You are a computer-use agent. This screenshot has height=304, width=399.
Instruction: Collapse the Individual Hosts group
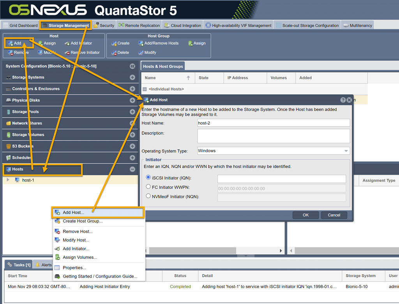point(145,89)
